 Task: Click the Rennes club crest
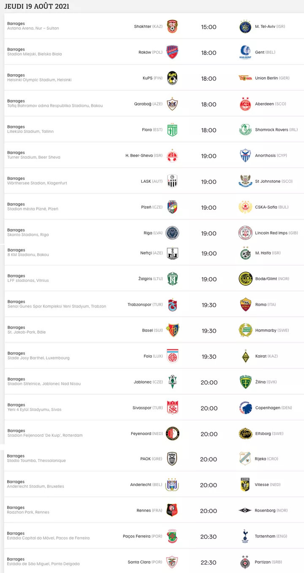click(x=172, y=511)
